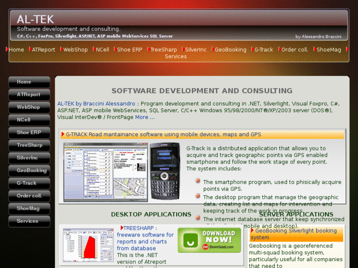358x268 pixels.
Task: Click the DESKTOP APPLICATIONS heading
Action: [x=151, y=214]
